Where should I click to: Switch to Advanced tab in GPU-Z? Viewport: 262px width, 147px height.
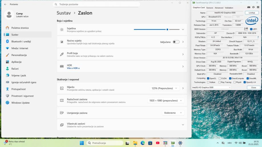click(219, 8)
